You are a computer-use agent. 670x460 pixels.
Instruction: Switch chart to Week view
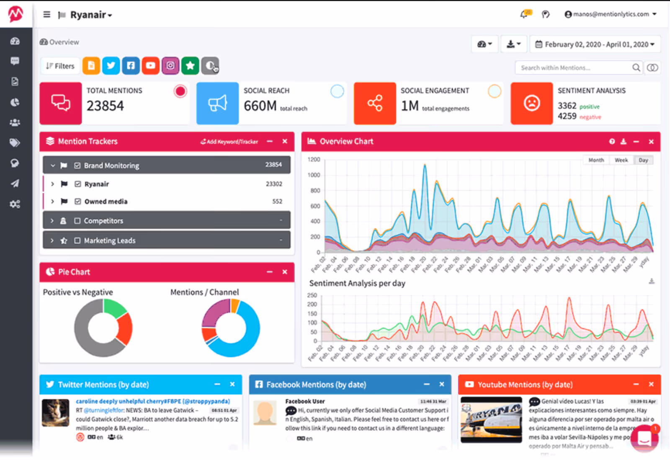(621, 160)
